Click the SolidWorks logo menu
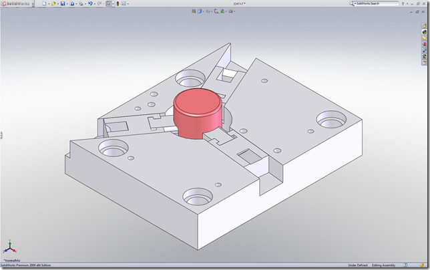This screenshot has width=430, height=270. [15, 3]
